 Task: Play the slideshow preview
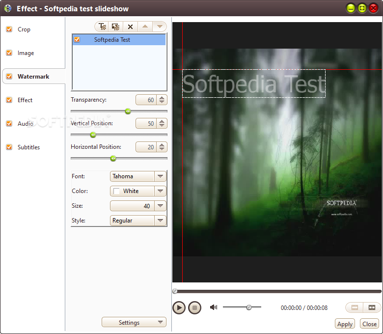(x=179, y=307)
